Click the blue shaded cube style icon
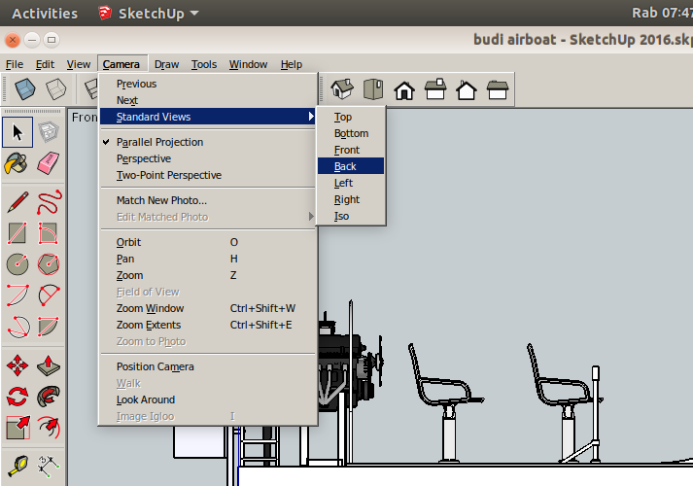The image size is (693, 486). (x=24, y=89)
